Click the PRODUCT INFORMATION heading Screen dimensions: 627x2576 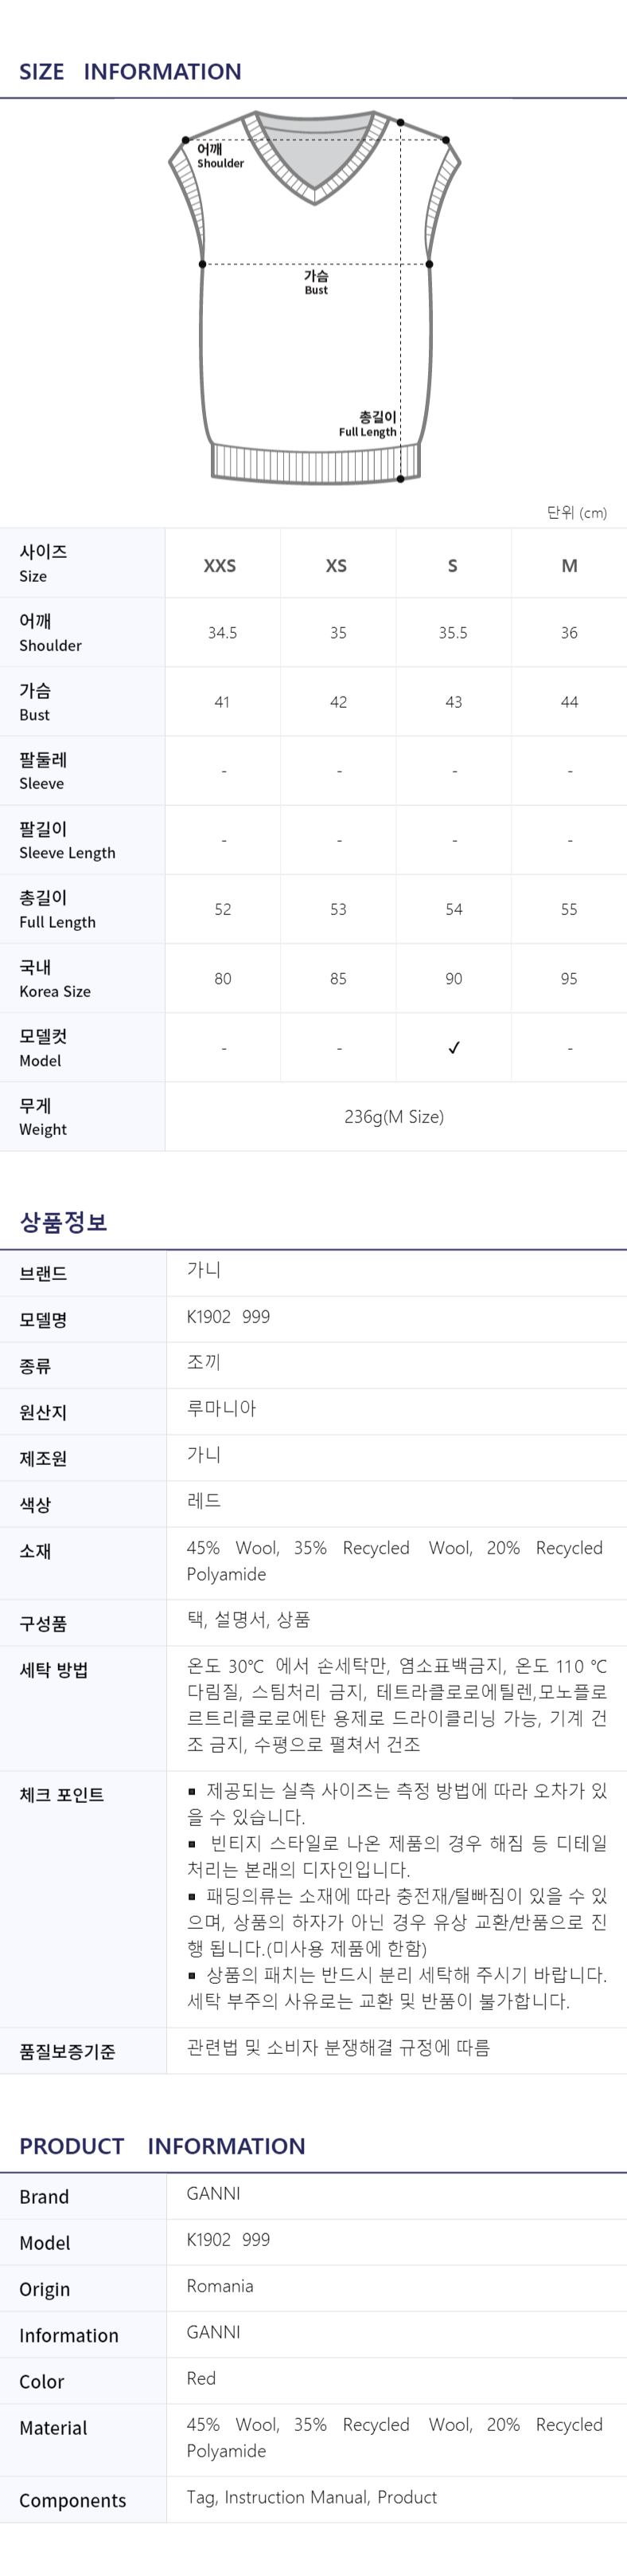click(x=162, y=2146)
